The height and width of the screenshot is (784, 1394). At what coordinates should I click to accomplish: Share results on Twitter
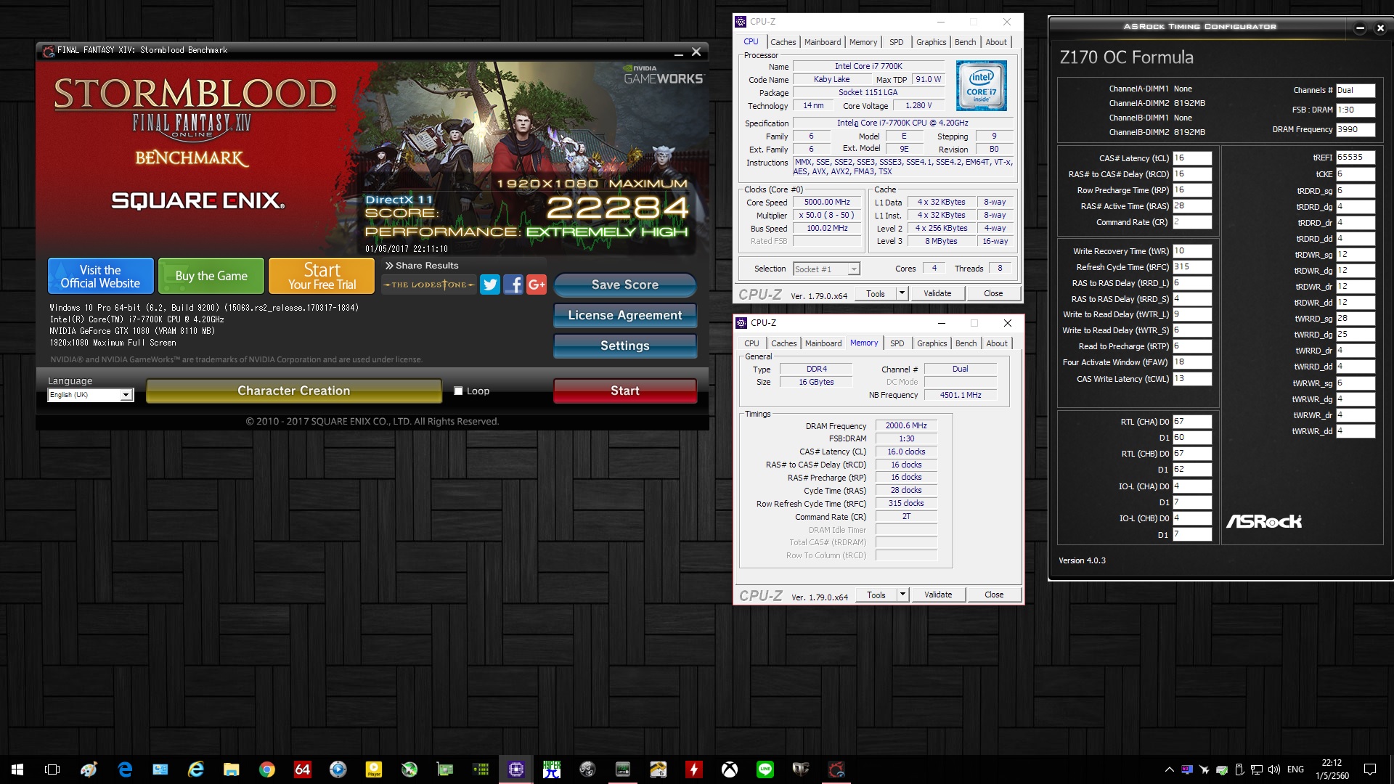pyautogui.click(x=490, y=285)
